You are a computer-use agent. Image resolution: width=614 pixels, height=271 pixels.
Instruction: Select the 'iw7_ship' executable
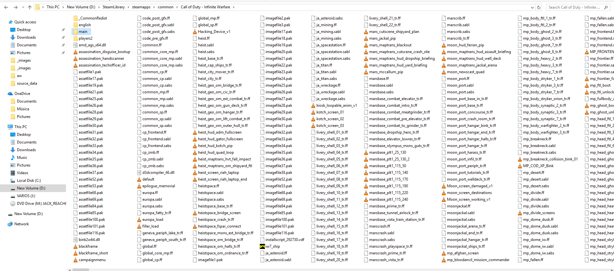tap(273, 246)
